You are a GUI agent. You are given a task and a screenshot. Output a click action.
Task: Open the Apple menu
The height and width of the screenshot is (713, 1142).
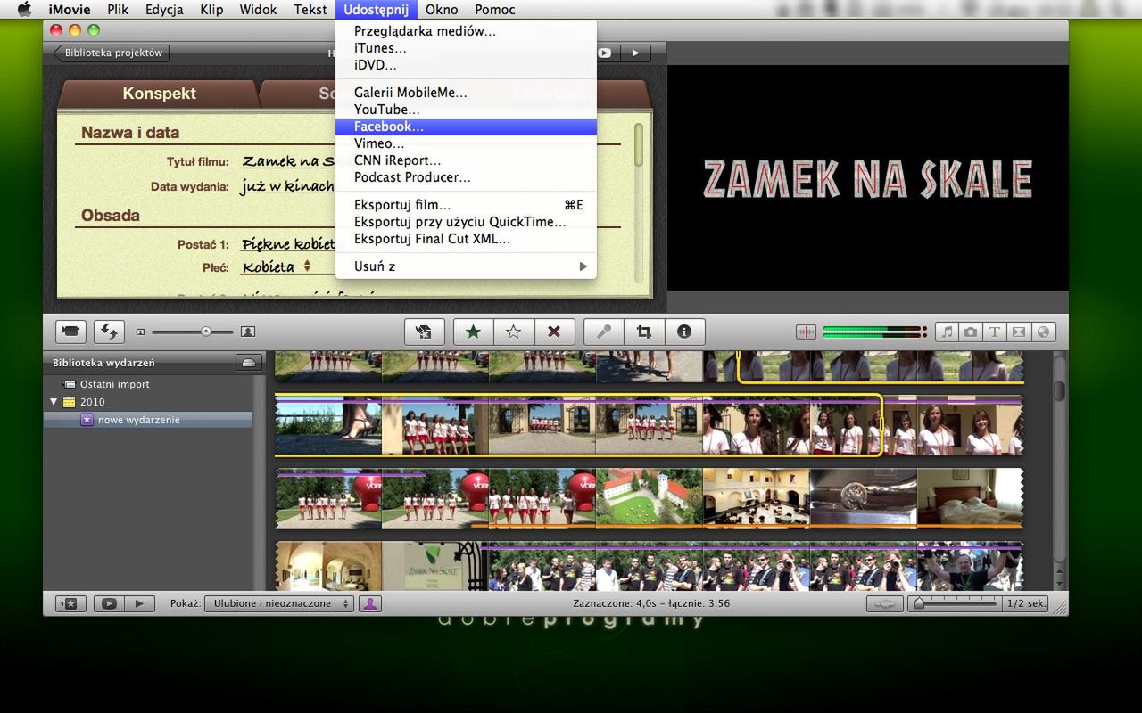24,10
